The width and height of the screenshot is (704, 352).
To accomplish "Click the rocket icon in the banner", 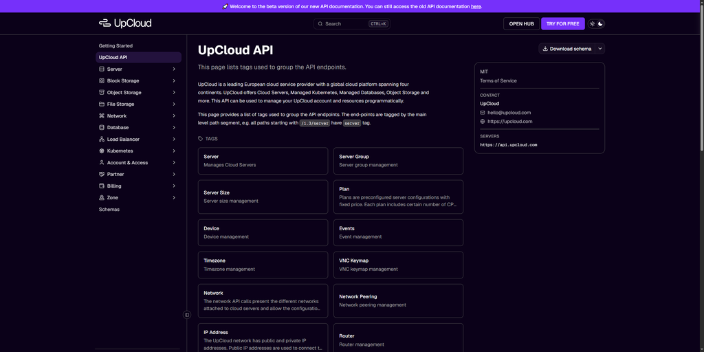I will pyautogui.click(x=225, y=6).
